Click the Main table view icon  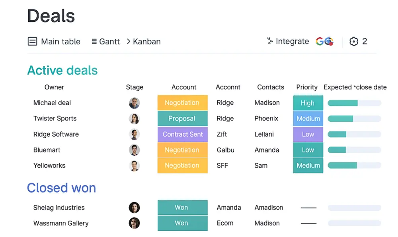point(32,41)
